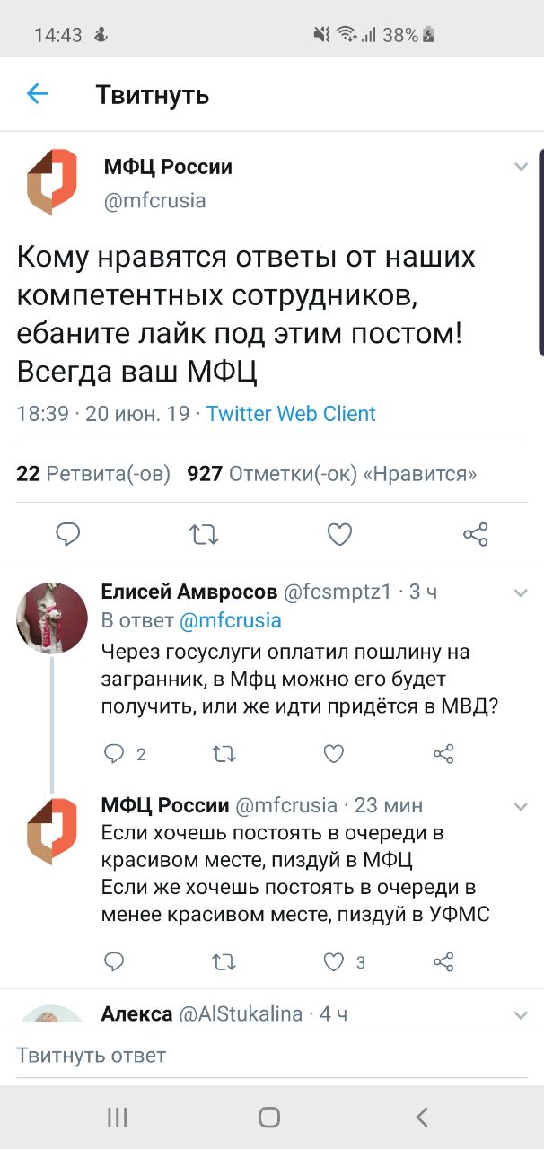Screen dimensions: 544x1149
Task: Open options chevron on МФЦ России reply
Action: tap(521, 806)
